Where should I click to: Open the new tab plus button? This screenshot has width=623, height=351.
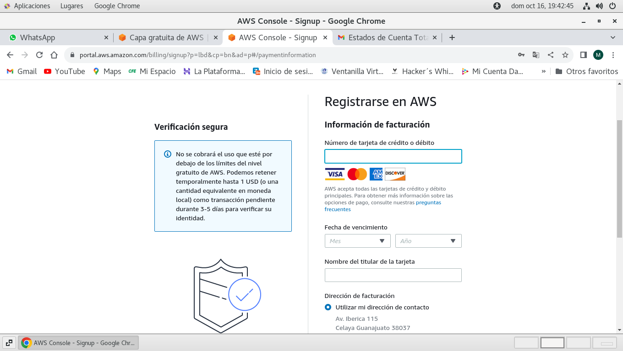click(452, 37)
